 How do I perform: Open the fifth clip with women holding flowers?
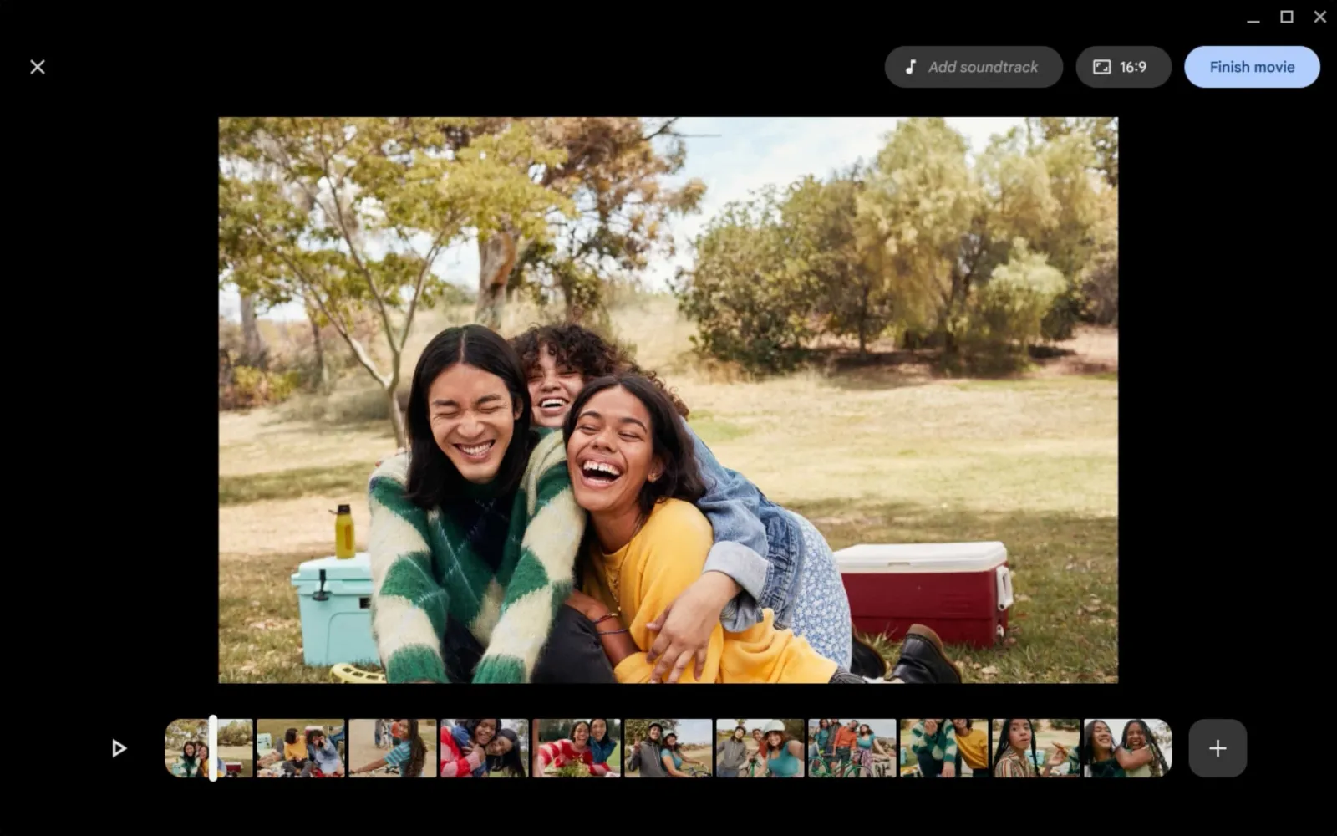[576, 748]
